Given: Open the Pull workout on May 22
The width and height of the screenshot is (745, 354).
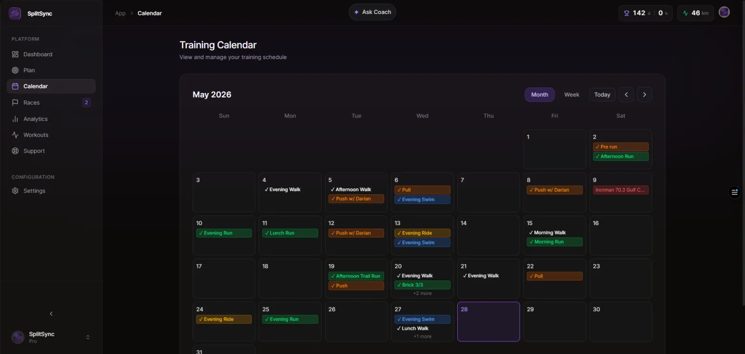Looking at the screenshot, I should [x=555, y=276].
